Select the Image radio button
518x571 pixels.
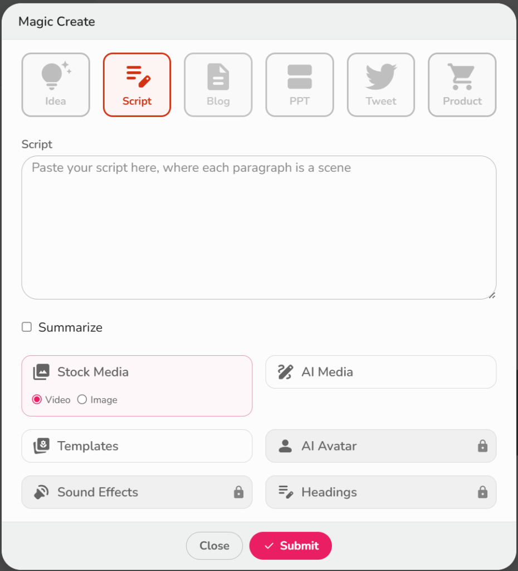(82, 399)
